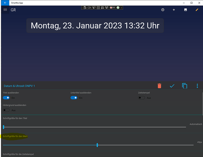Open the three-dot more options menu
This screenshot has height=157, width=203.
[197, 86]
